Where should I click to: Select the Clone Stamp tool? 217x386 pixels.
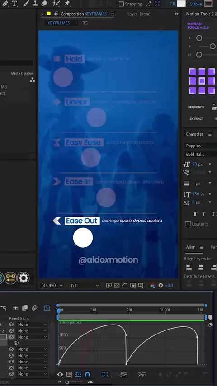(35, 4)
